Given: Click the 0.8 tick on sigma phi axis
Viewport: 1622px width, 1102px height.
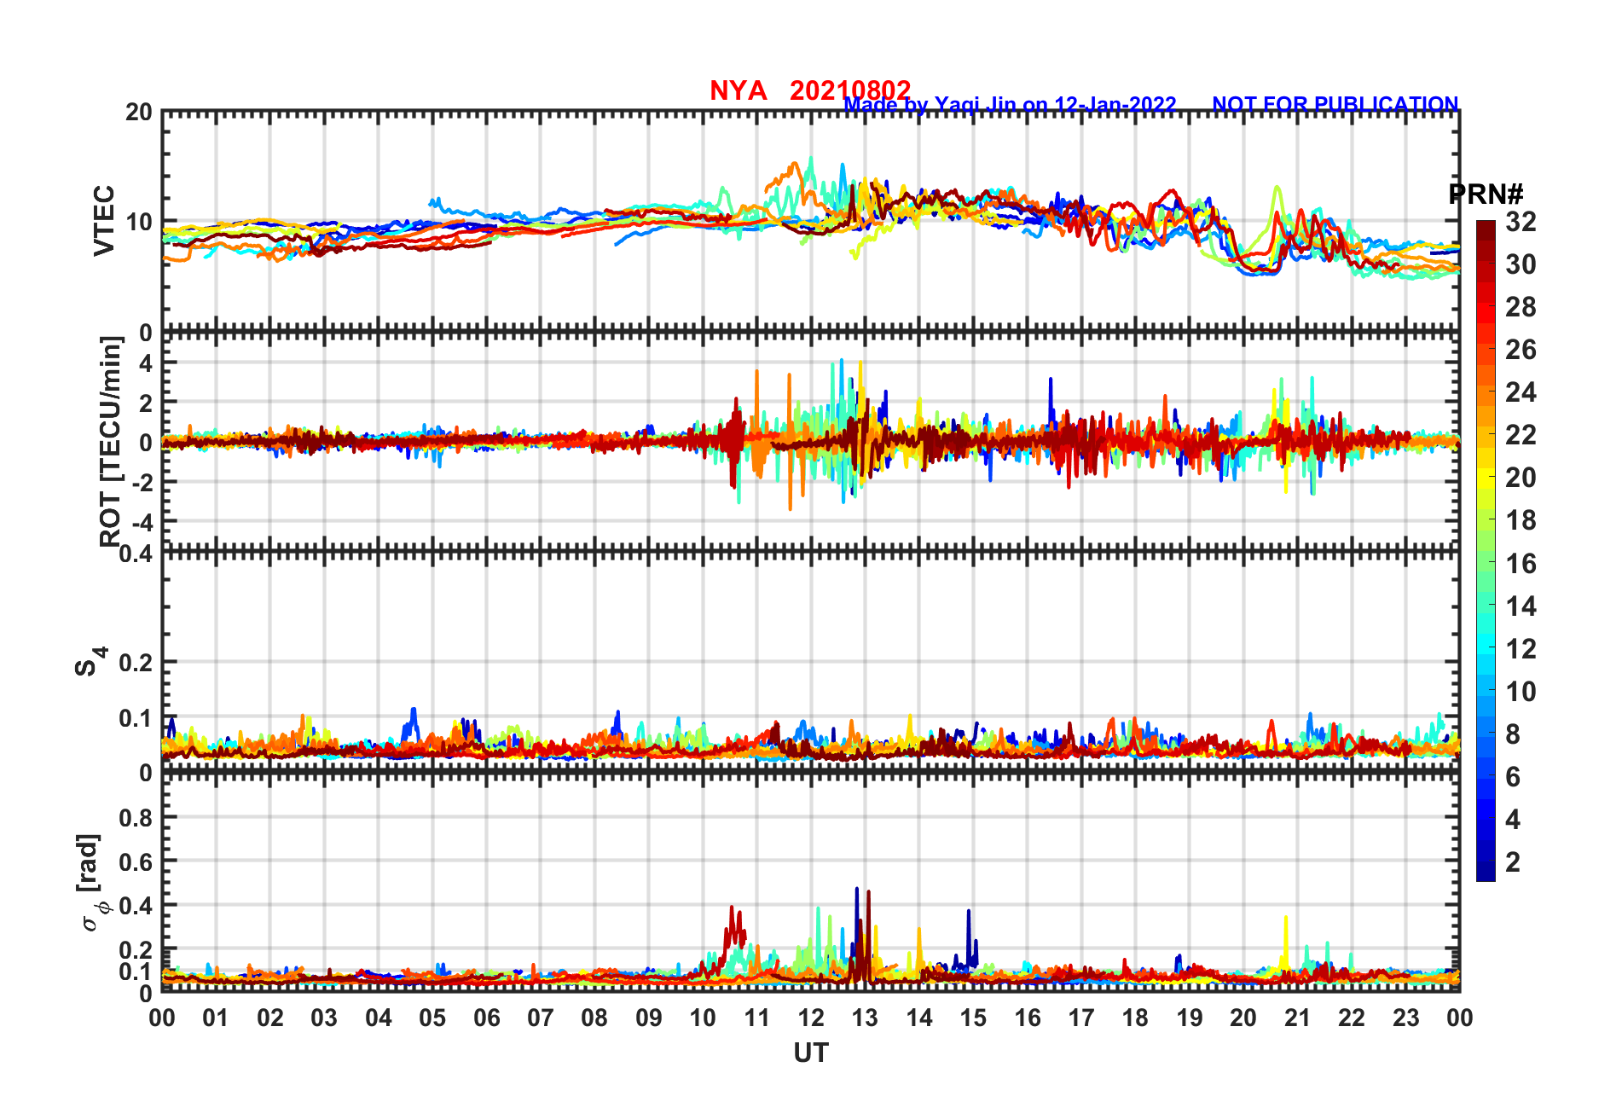Looking at the screenshot, I should tap(136, 817).
